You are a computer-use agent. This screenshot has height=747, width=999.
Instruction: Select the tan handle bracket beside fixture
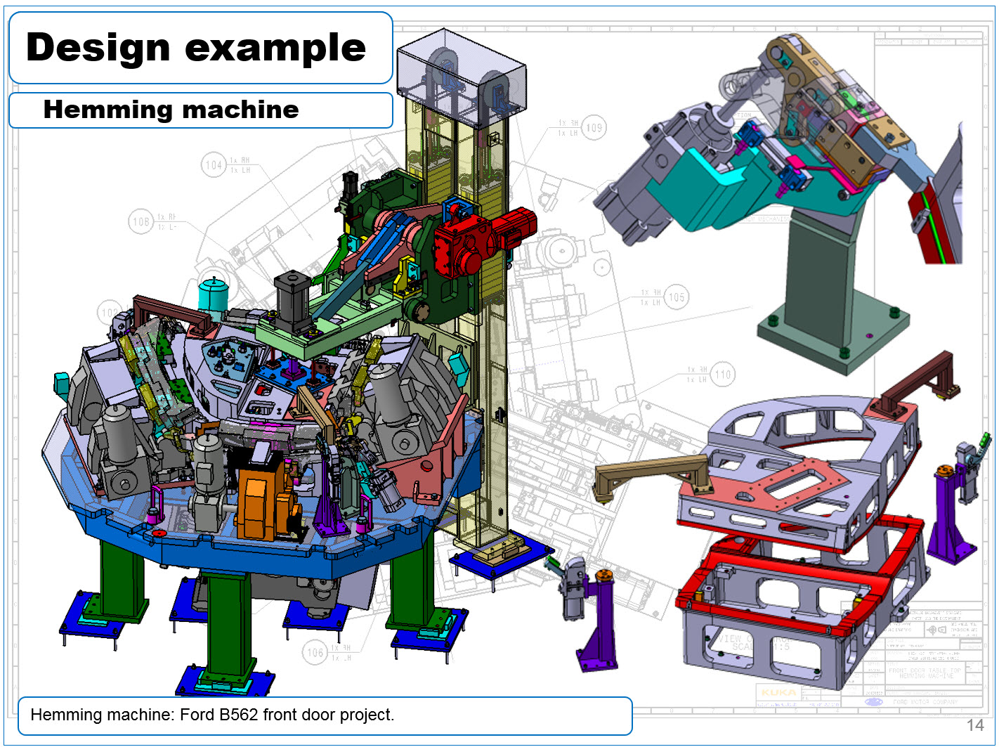click(652, 472)
